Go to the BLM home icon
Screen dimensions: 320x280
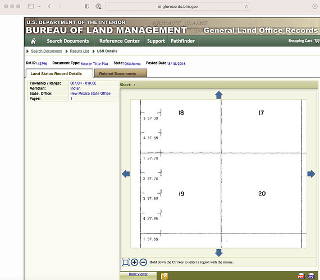tap(33, 41)
